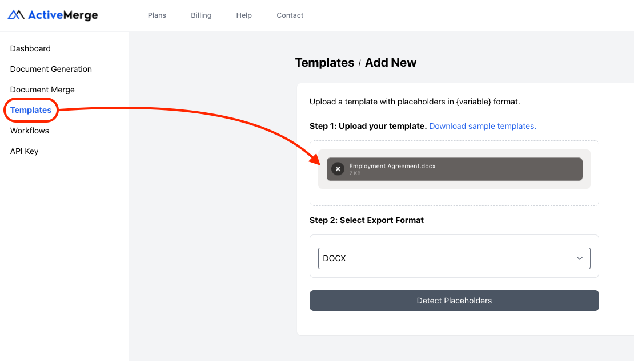Screen dimensions: 634x361
Task: Click the chevron on the export format selector
Action: coord(579,258)
